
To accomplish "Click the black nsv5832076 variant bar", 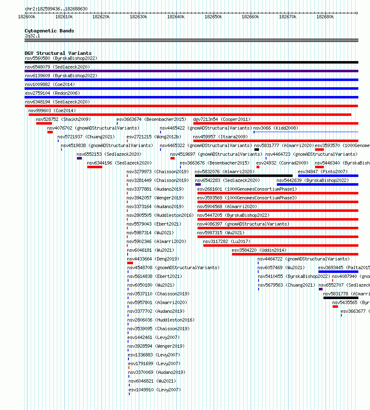I will pyautogui.click(x=244, y=176).
